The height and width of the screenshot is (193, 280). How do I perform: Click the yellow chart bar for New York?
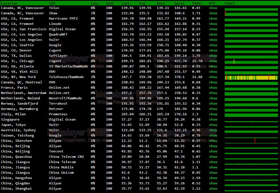click(251, 77)
